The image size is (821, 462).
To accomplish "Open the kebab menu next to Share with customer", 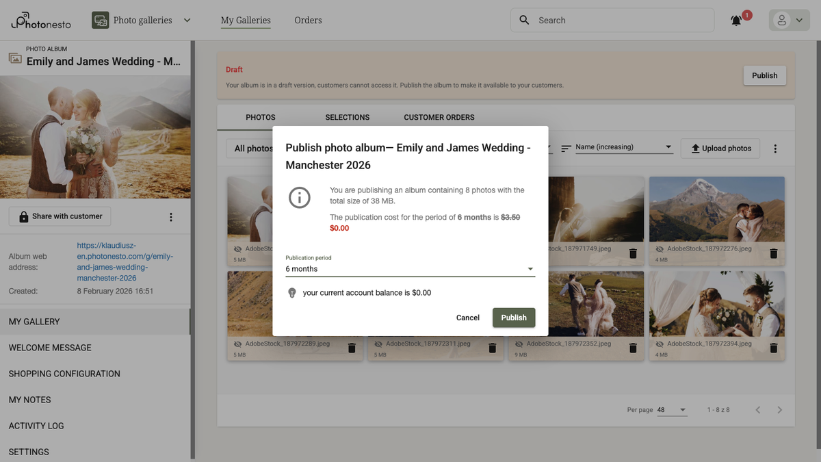I will coord(170,216).
